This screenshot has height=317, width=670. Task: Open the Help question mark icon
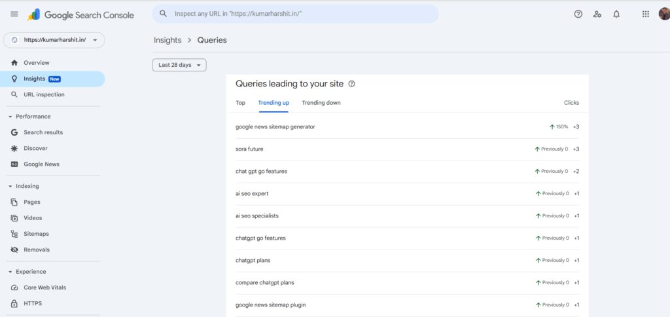578,14
